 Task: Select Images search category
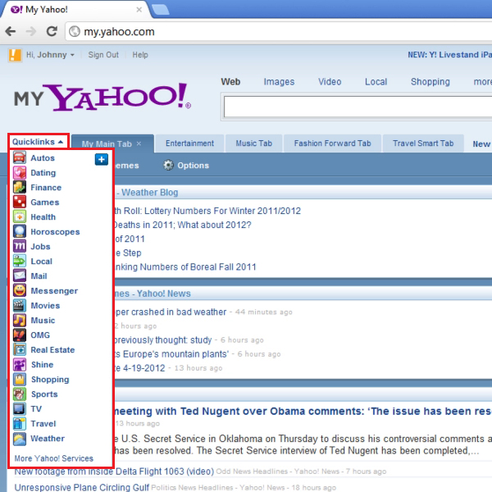pyautogui.click(x=279, y=82)
